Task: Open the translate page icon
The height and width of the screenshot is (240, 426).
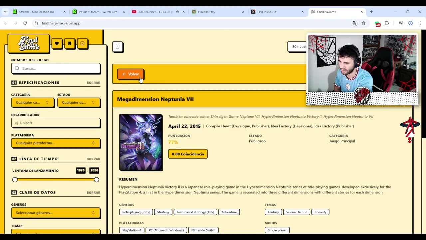Action: tap(355, 23)
